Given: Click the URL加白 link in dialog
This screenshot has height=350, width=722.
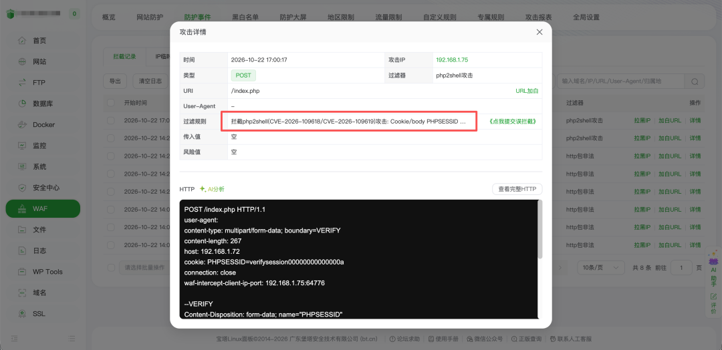Looking at the screenshot, I should [527, 91].
